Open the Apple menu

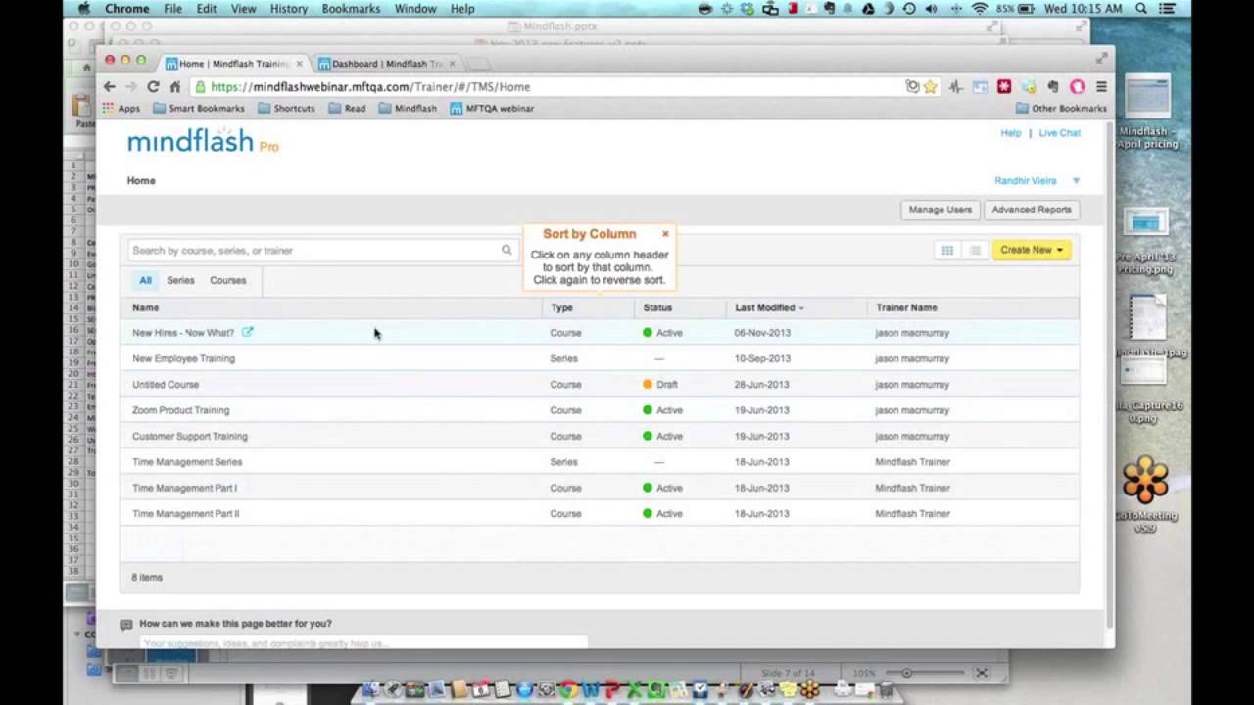coord(84,9)
